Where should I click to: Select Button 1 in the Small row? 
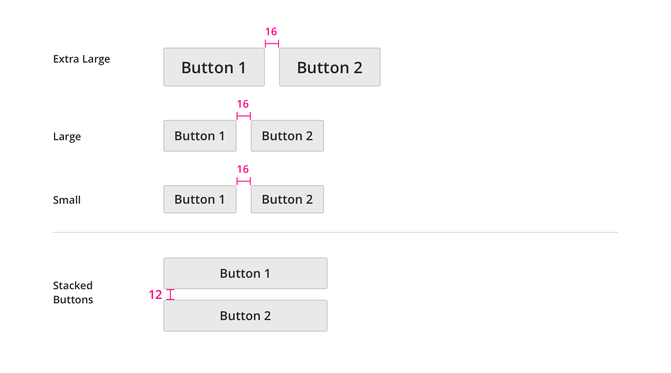pos(200,199)
